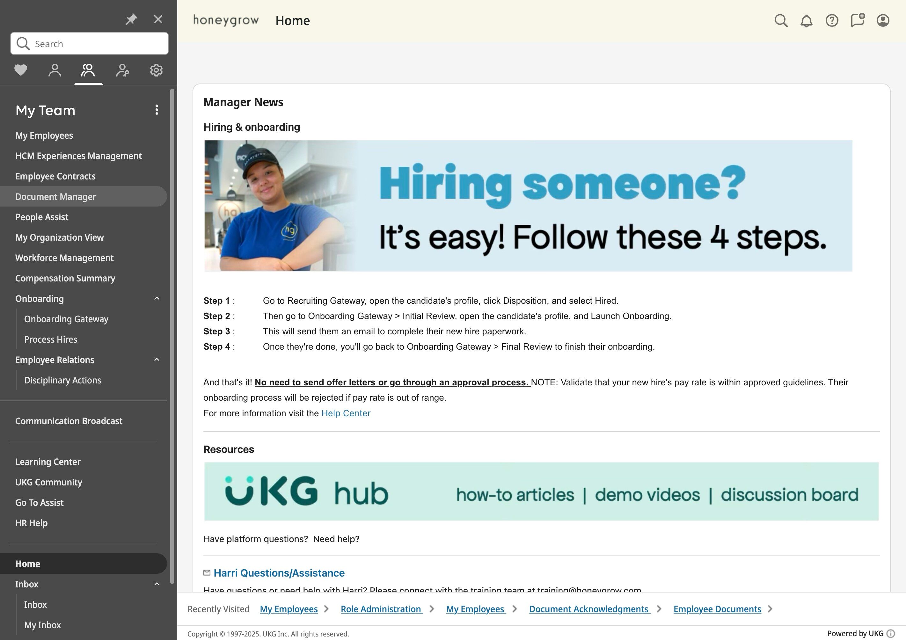Open Document Manager menu item

click(56, 197)
